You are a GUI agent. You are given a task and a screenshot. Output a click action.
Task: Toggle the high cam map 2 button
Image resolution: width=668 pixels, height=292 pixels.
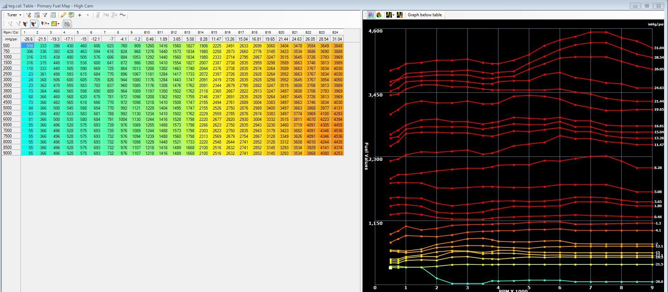tap(34, 24)
